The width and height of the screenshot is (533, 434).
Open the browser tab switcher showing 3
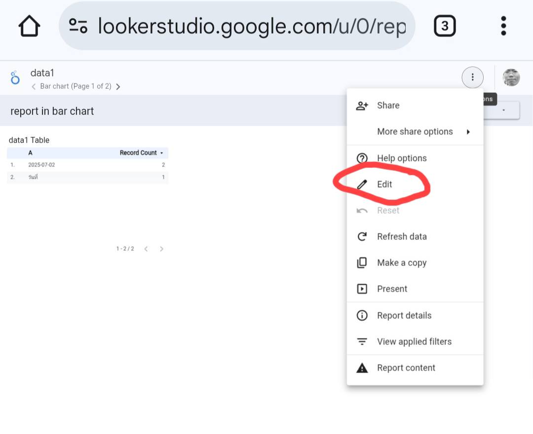(444, 26)
